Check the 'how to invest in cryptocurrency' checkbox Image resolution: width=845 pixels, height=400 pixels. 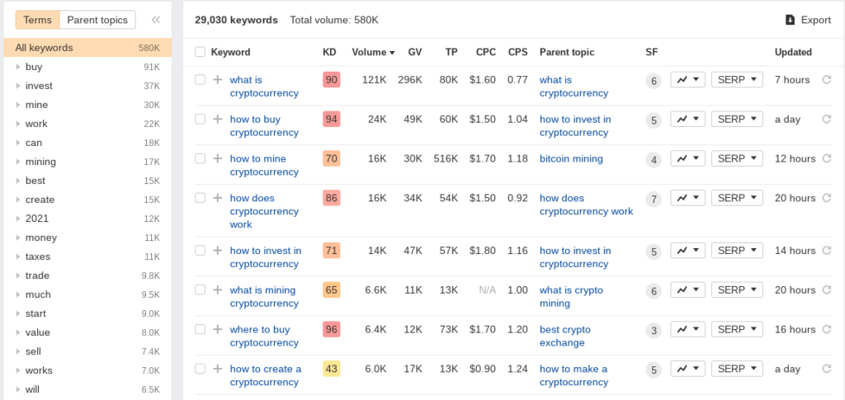200,251
